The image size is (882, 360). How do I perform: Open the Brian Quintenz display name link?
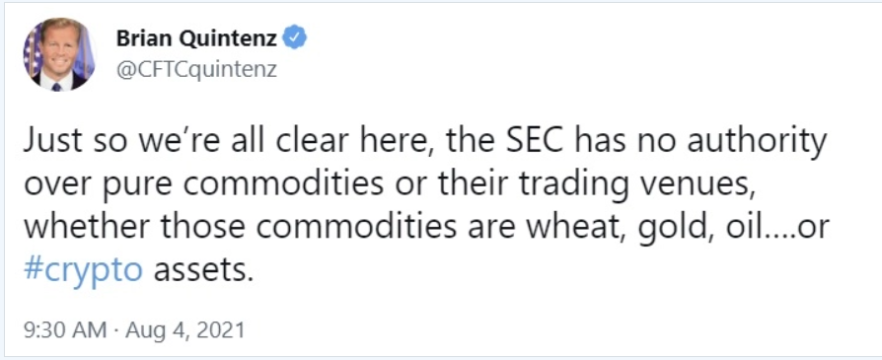pos(196,38)
